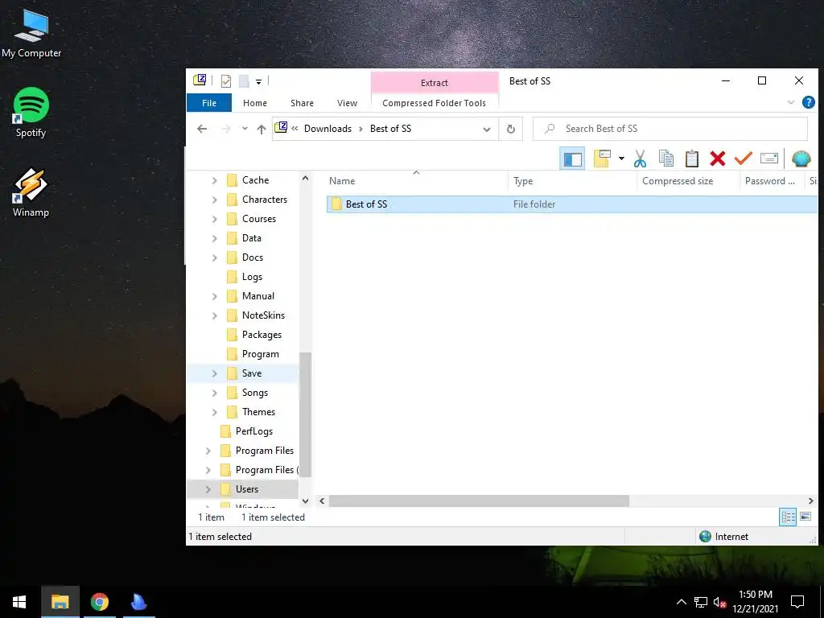Select the Extract contextual tab
The height and width of the screenshot is (618, 824).
435,83
